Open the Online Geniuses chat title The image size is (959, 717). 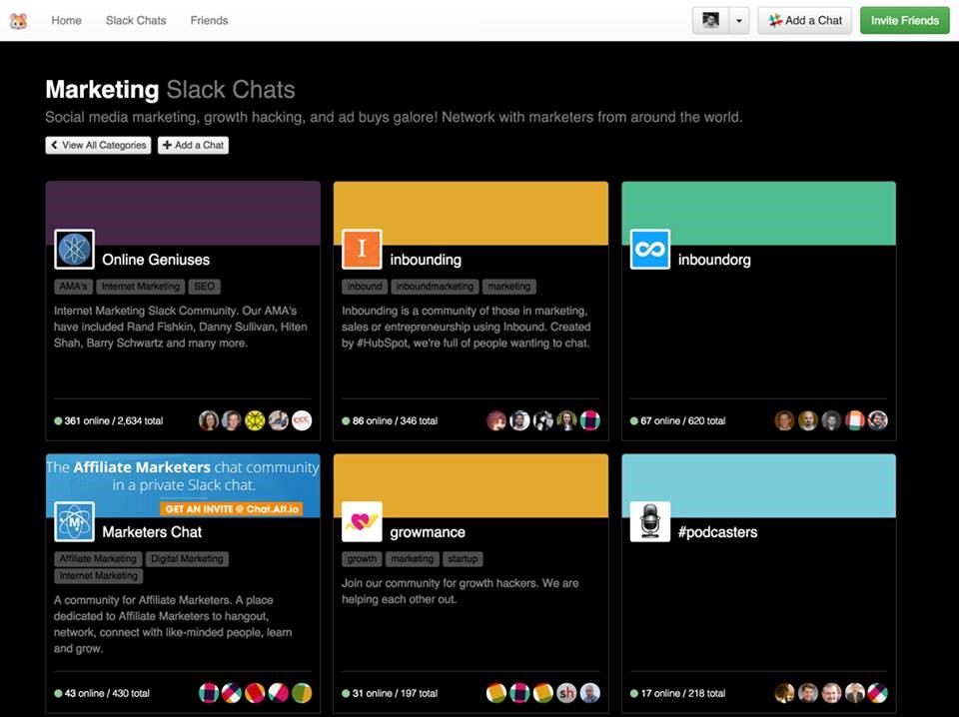156,260
